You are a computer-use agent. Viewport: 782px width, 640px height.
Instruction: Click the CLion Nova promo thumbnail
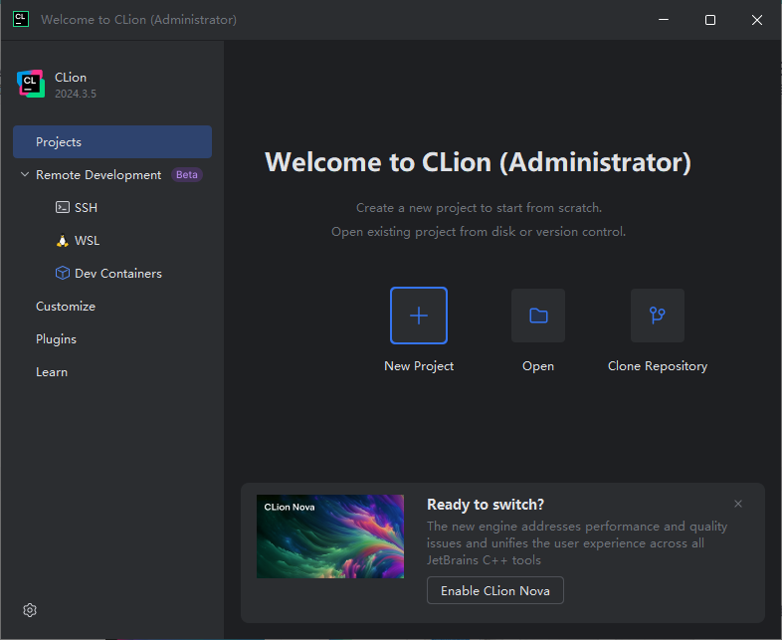click(330, 536)
